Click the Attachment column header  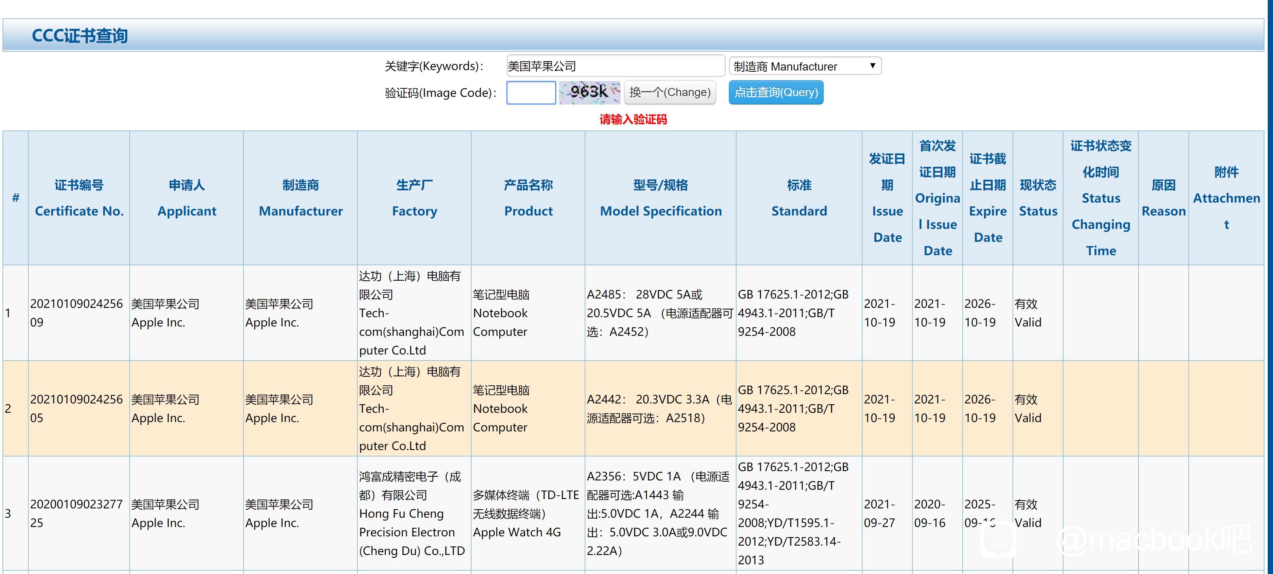(x=1226, y=198)
